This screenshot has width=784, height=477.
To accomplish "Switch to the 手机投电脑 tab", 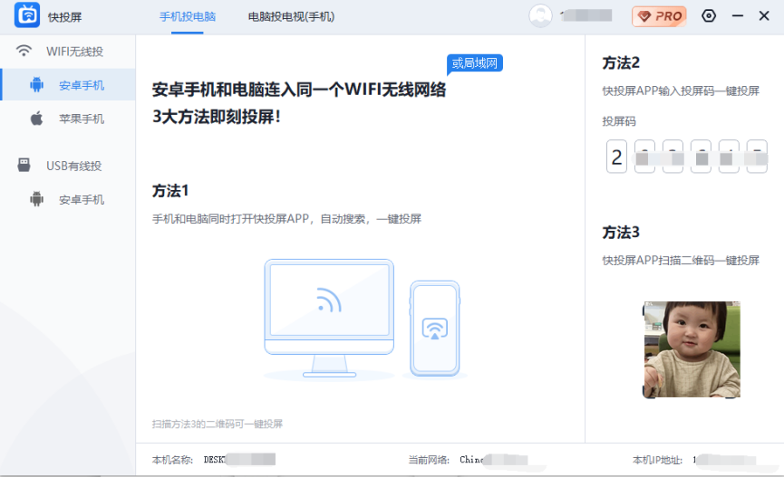I will tap(188, 16).
